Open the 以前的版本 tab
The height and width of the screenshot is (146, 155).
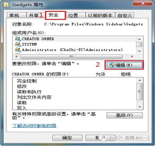pyautogui.click(x=100, y=15)
